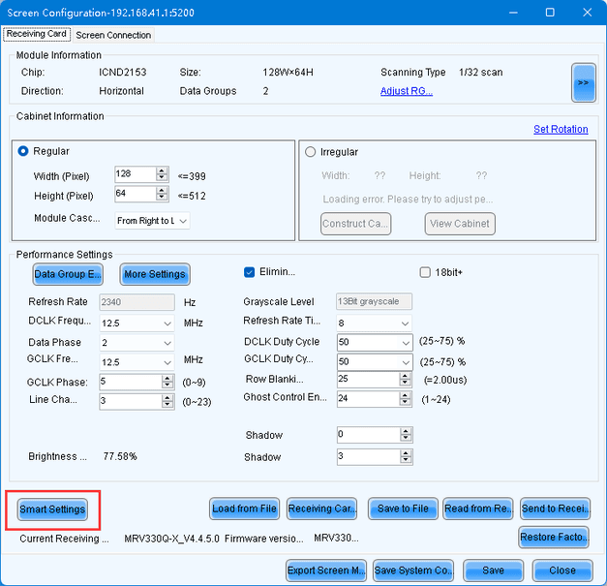The height and width of the screenshot is (586, 607).
Task: Click the chip name ICND2153
Action: pos(123,73)
